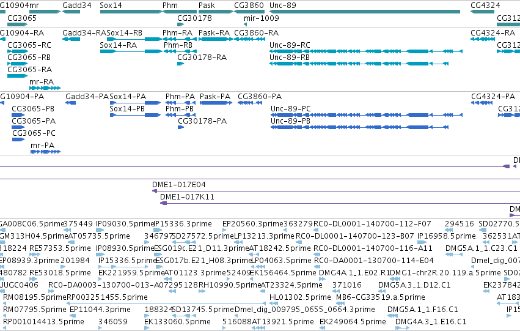
Task: Select EST LP04063.5prime
Action: (281, 261)
